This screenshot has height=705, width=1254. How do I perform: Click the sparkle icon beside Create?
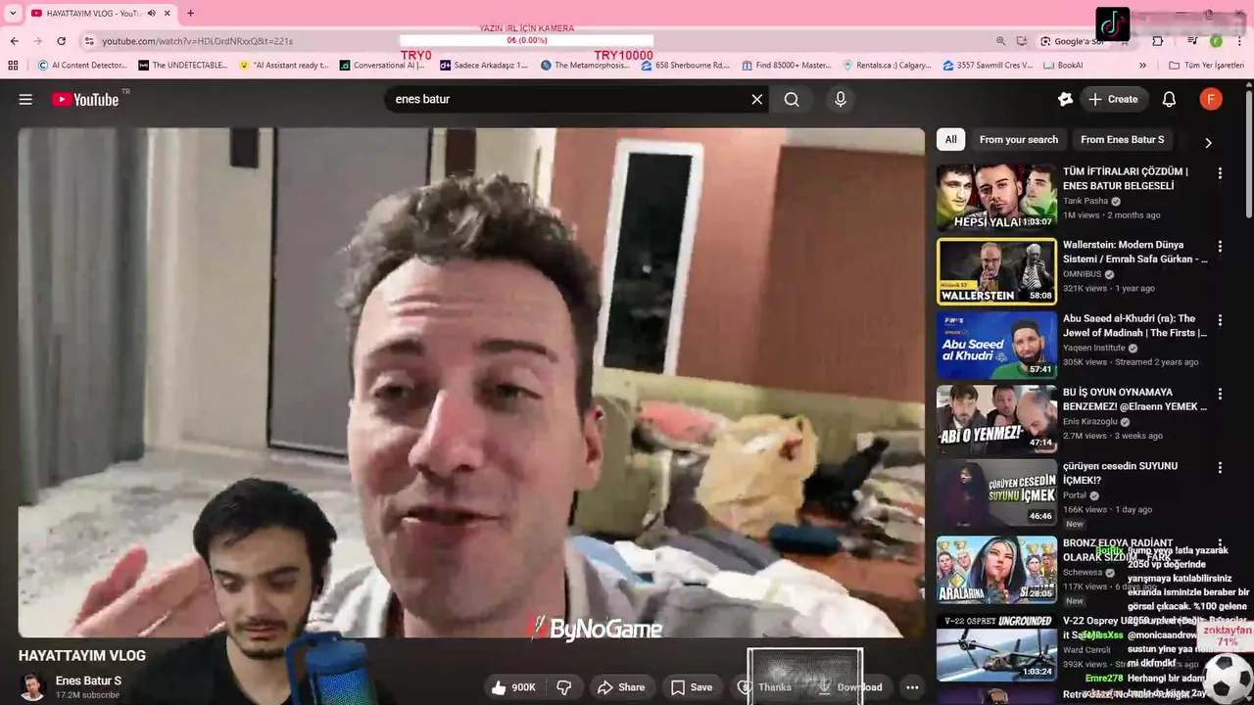pyautogui.click(x=1065, y=99)
